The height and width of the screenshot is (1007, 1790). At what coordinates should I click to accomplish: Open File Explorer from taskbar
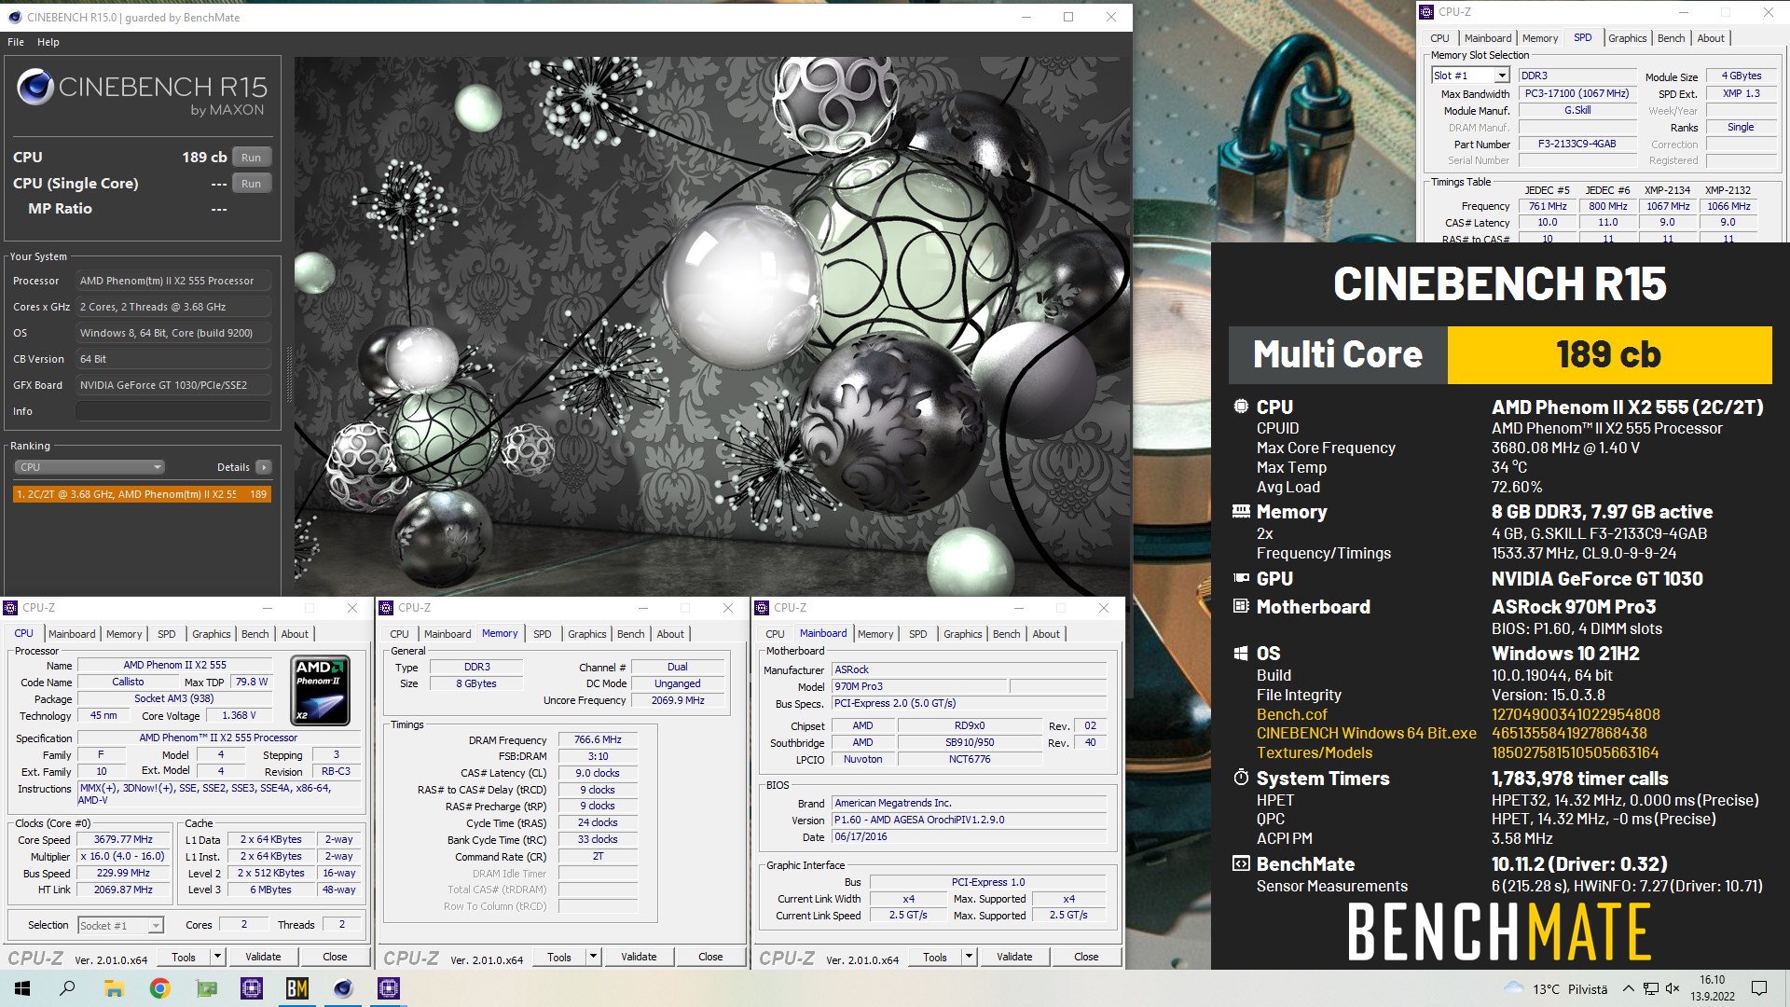coord(113,988)
